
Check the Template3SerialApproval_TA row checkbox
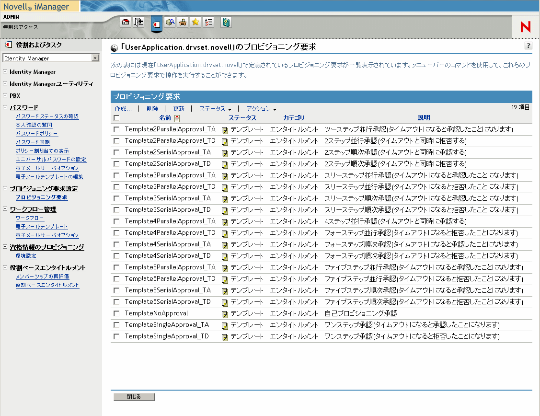[116, 198]
